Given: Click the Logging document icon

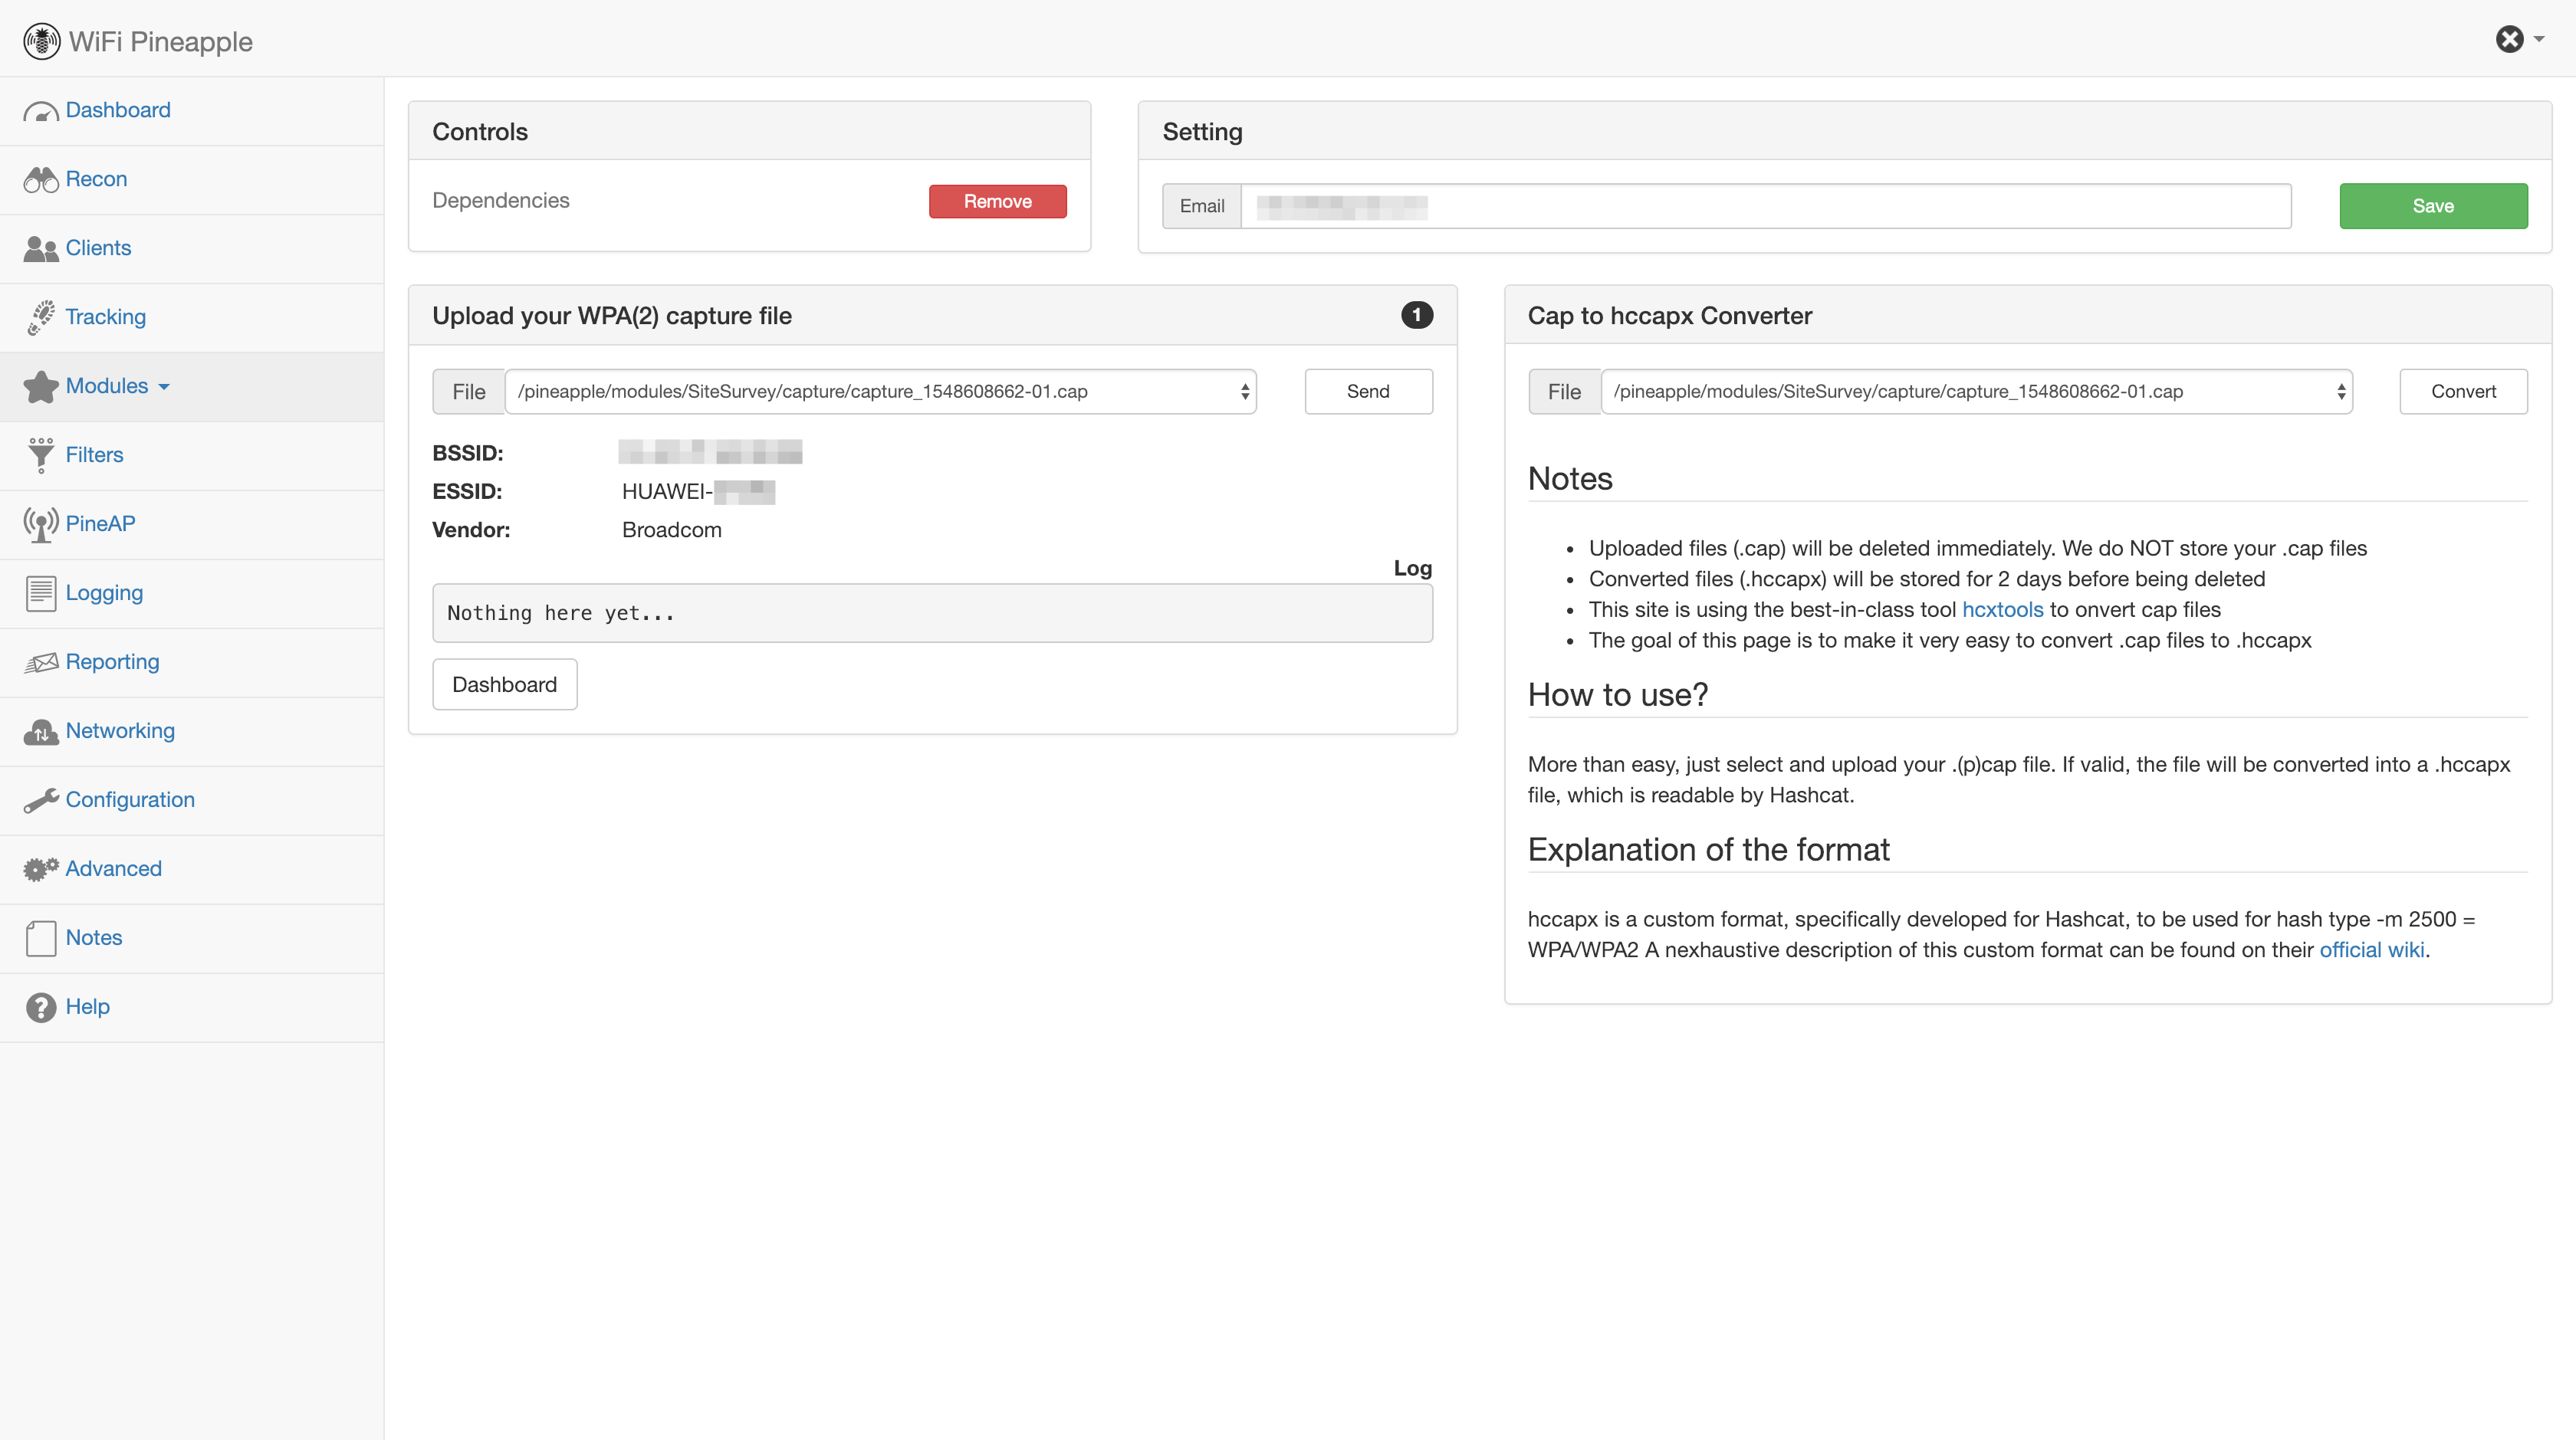Looking at the screenshot, I should click(x=41, y=594).
